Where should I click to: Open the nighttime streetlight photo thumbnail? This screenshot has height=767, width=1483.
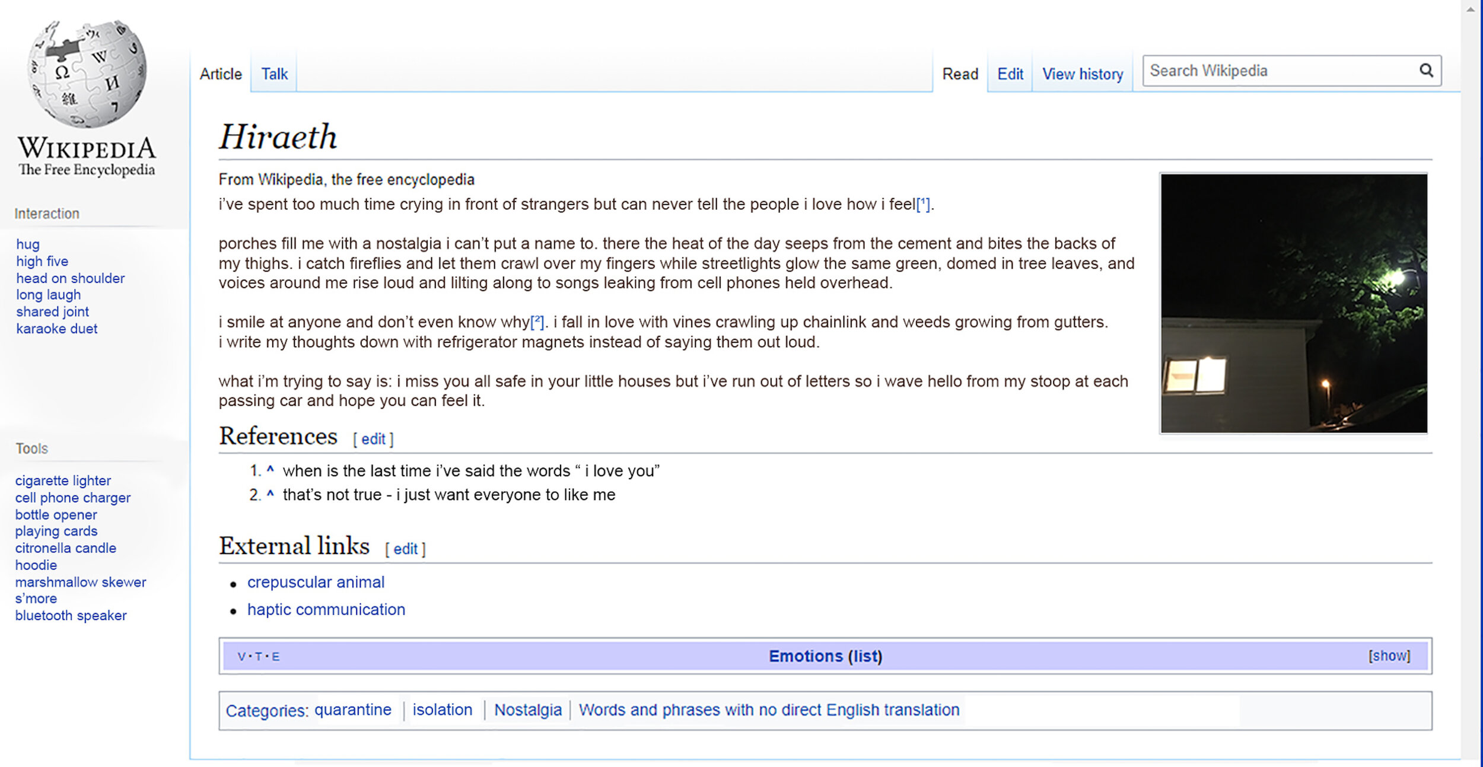[1294, 303]
